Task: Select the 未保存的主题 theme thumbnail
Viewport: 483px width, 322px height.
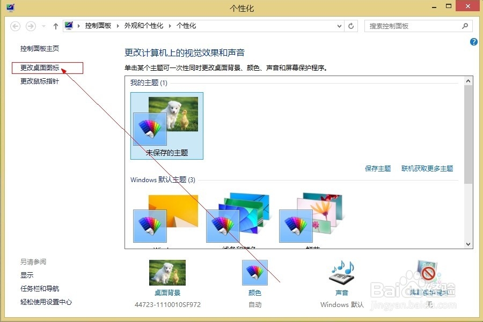Action: tap(167, 126)
